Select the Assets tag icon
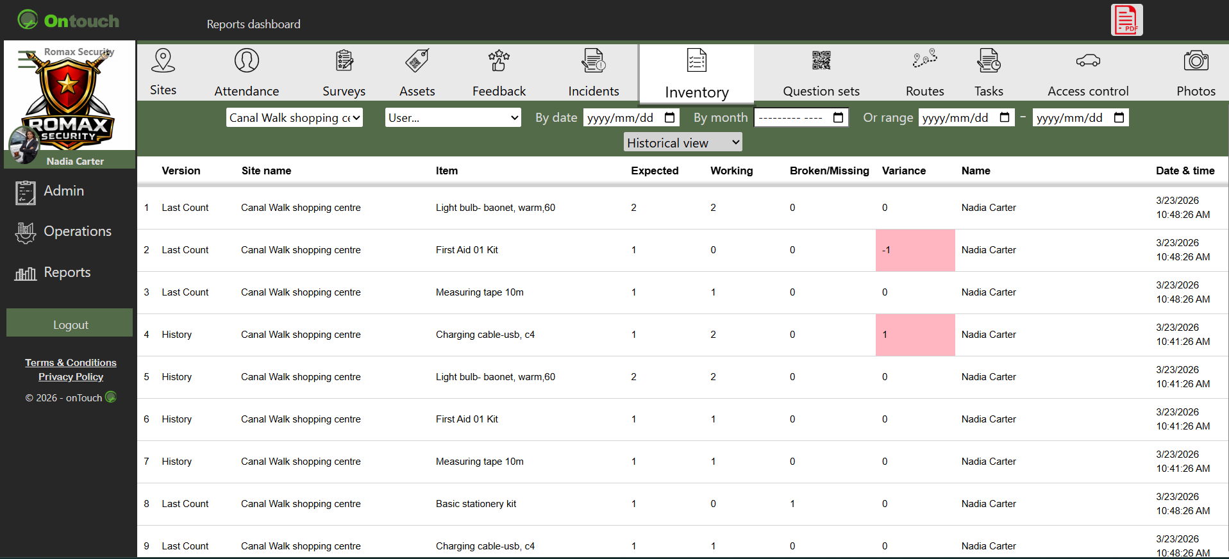 (x=417, y=61)
